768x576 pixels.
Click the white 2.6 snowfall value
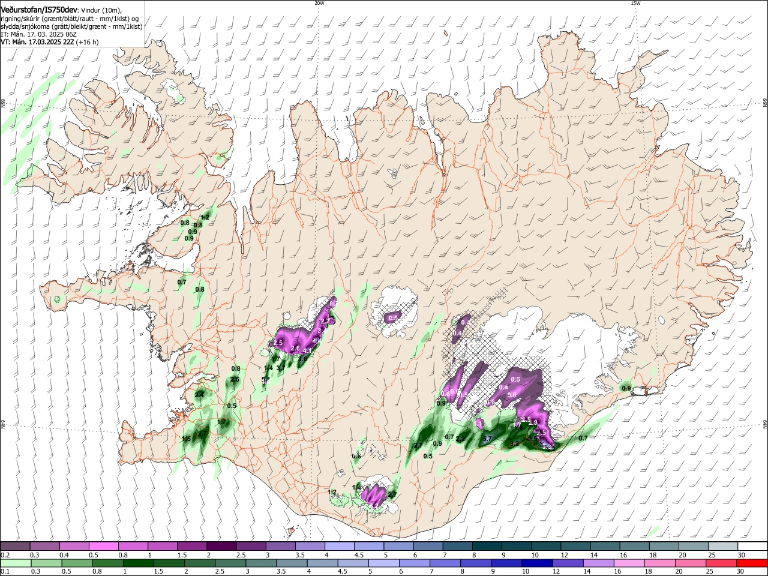[x=295, y=348]
